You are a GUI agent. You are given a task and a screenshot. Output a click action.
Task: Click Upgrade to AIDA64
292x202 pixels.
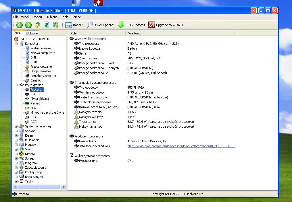[x=166, y=25]
